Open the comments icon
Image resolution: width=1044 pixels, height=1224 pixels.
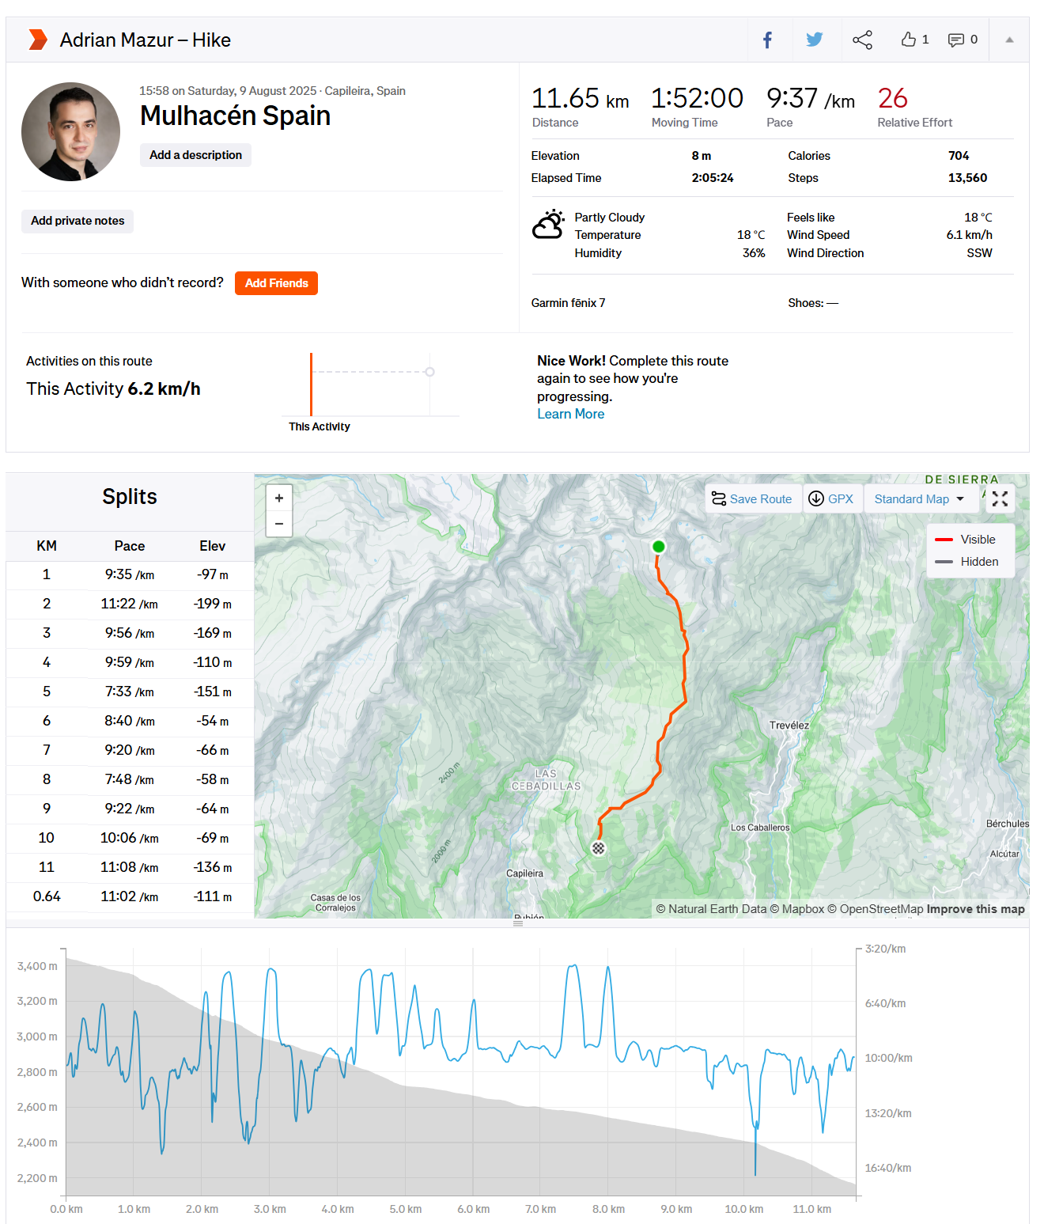(x=956, y=40)
